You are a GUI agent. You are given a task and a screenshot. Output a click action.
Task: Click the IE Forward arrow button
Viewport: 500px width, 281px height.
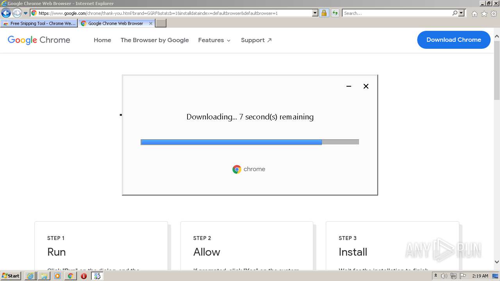point(16,13)
